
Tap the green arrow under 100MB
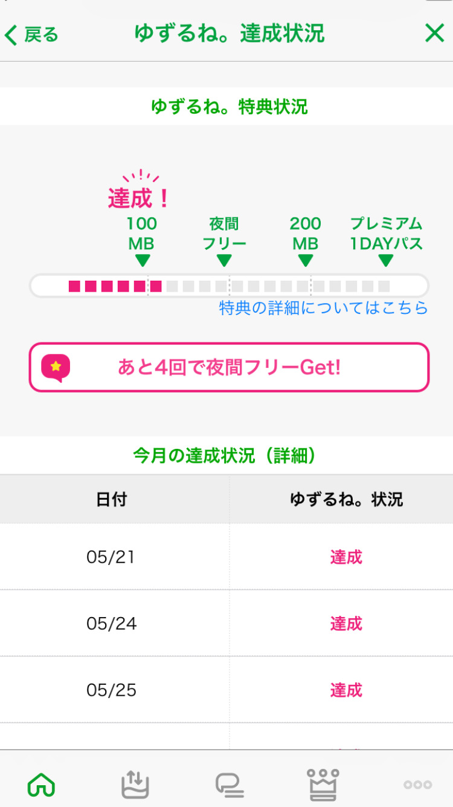tap(142, 261)
